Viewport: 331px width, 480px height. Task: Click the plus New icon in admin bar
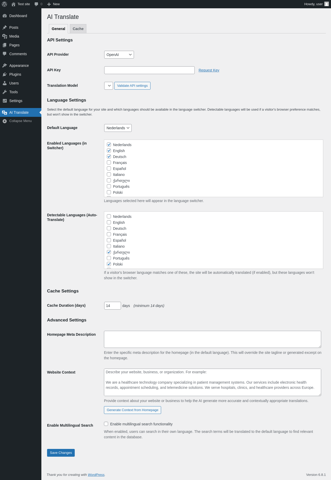(49, 4)
